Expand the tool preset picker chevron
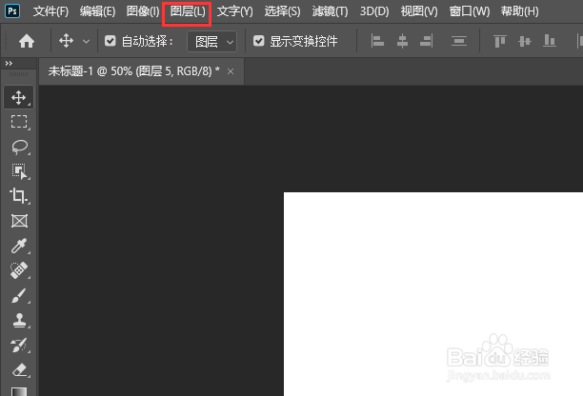 click(x=86, y=41)
